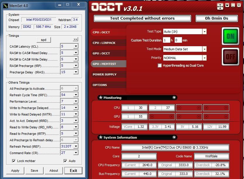Click the Chipset field Intel P35/G33/G31
The height and width of the screenshot is (179, 244).
tap(39, 20)
